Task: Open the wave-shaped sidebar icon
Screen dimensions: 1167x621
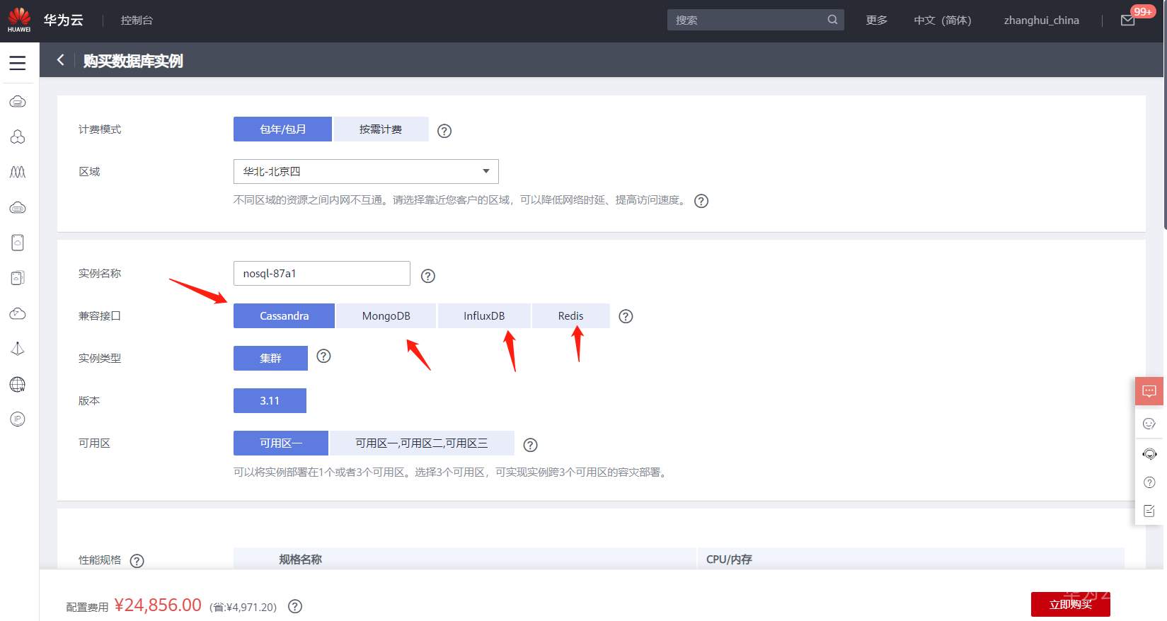Action: pyautogui.click(x=18, y=172)
